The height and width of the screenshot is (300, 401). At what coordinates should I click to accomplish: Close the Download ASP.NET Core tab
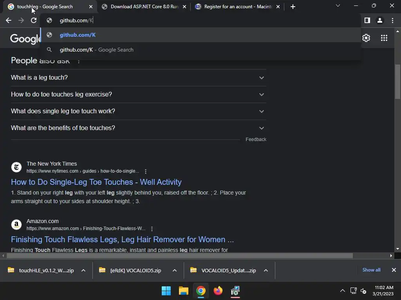point(184,7)
